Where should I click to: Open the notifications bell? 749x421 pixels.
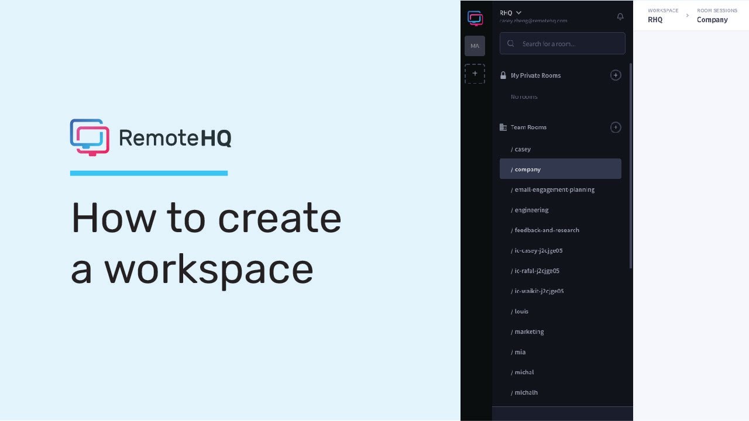coord(620,16)
